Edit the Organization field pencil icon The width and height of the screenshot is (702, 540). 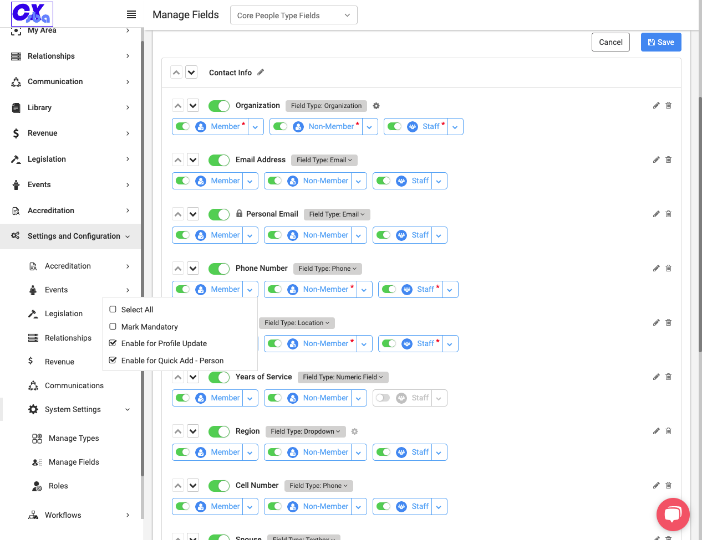tap(656, 105)
